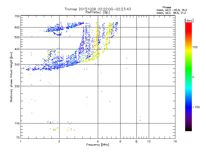The width and height of the screenshot is (206, 154).
Task: Click the frequency axis tick '6'
Action: 120,141
